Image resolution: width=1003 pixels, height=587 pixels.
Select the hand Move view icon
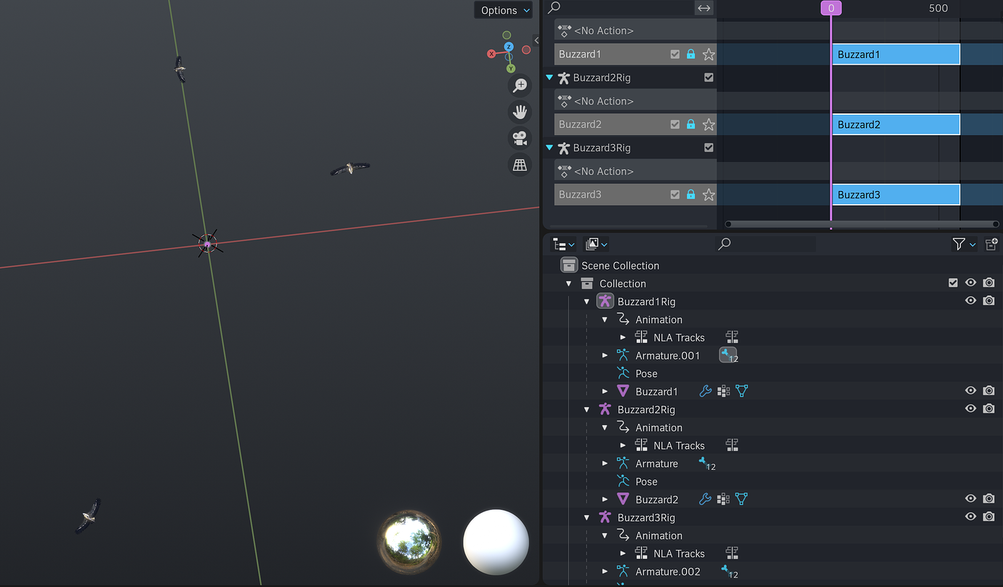pos(520,112)
